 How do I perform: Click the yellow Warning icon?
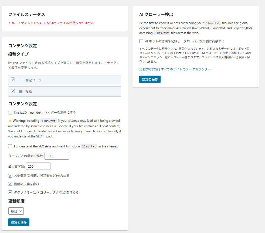10,121
